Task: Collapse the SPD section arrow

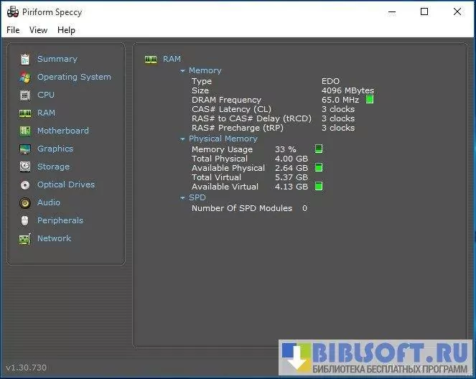Action: [x=183, y=198]
